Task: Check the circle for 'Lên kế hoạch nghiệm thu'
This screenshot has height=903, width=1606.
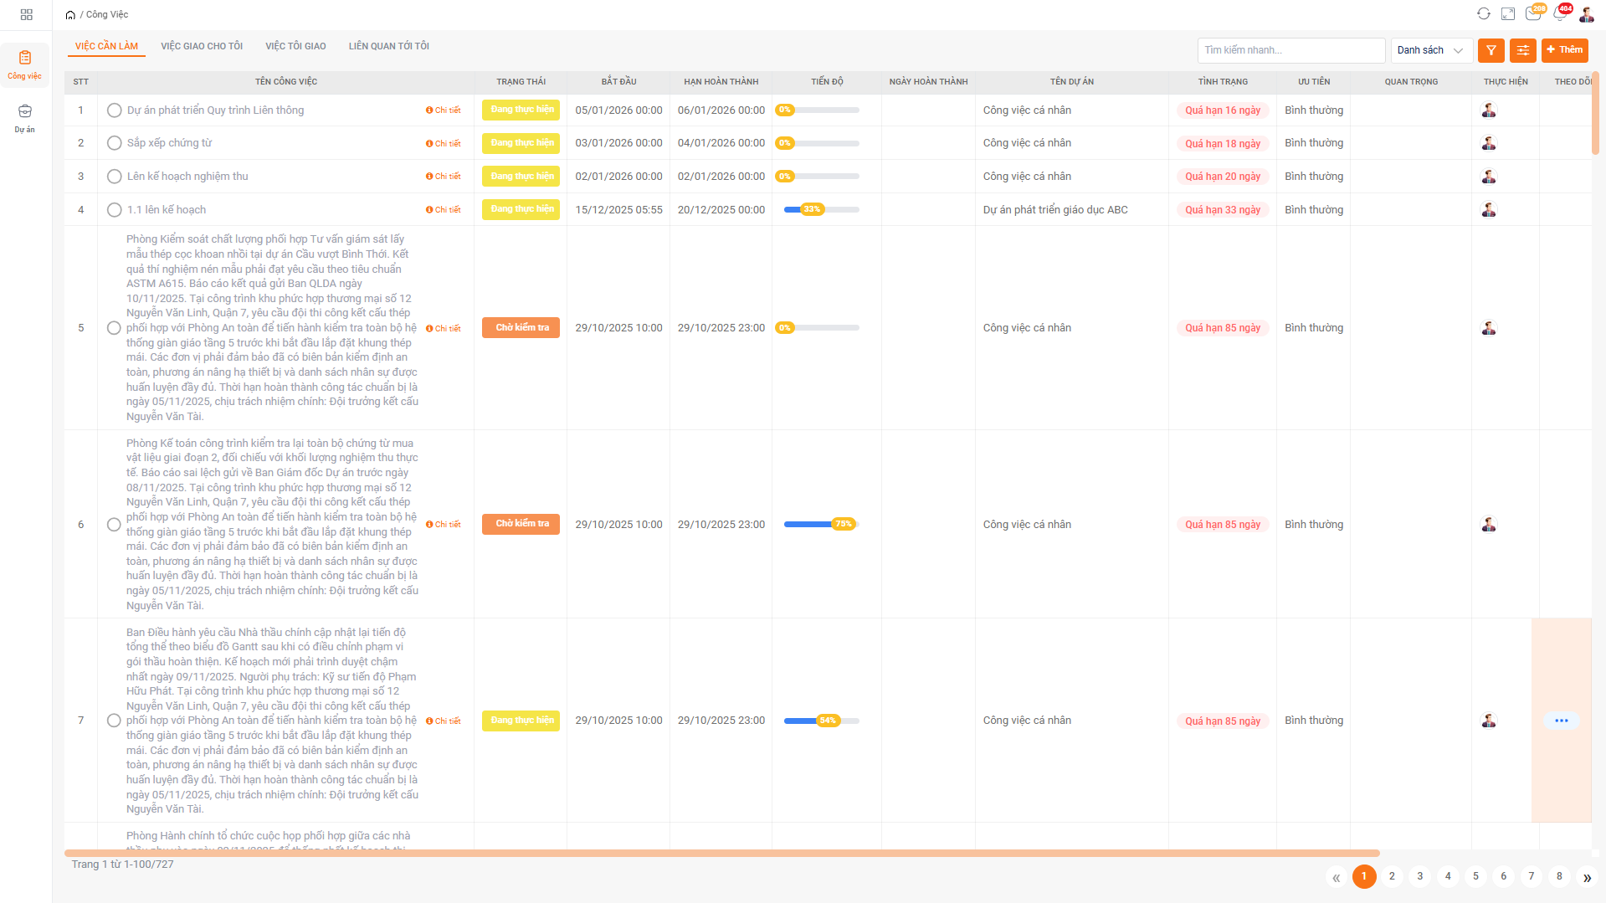Action: click(115, 177)
